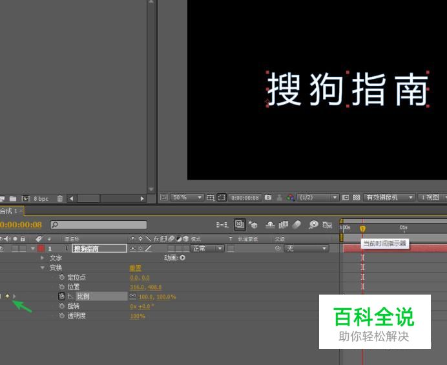Create a new composition from Project panel
The image size is (447, 365).
tap(26, 198)
